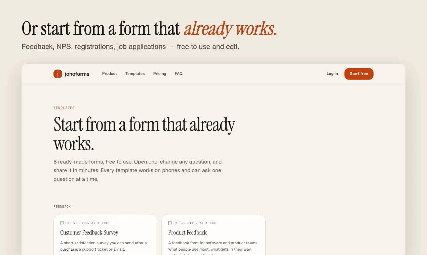Click the Start free button
The image size is (427, 255).
pos(359,74)
